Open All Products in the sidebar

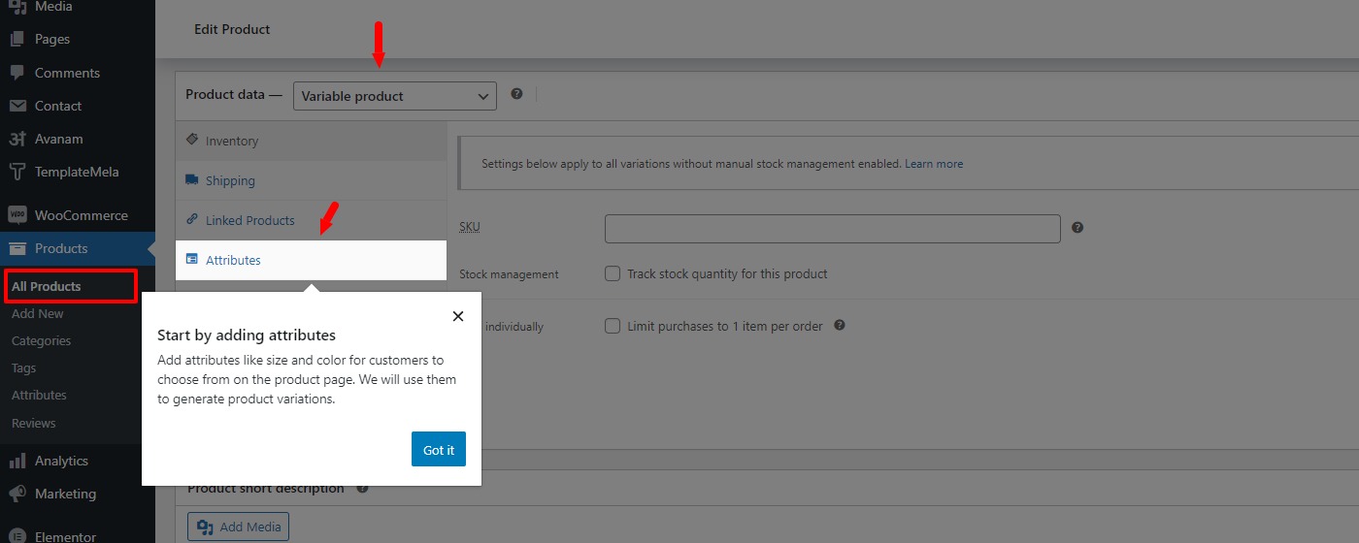[x=47, y=286]
